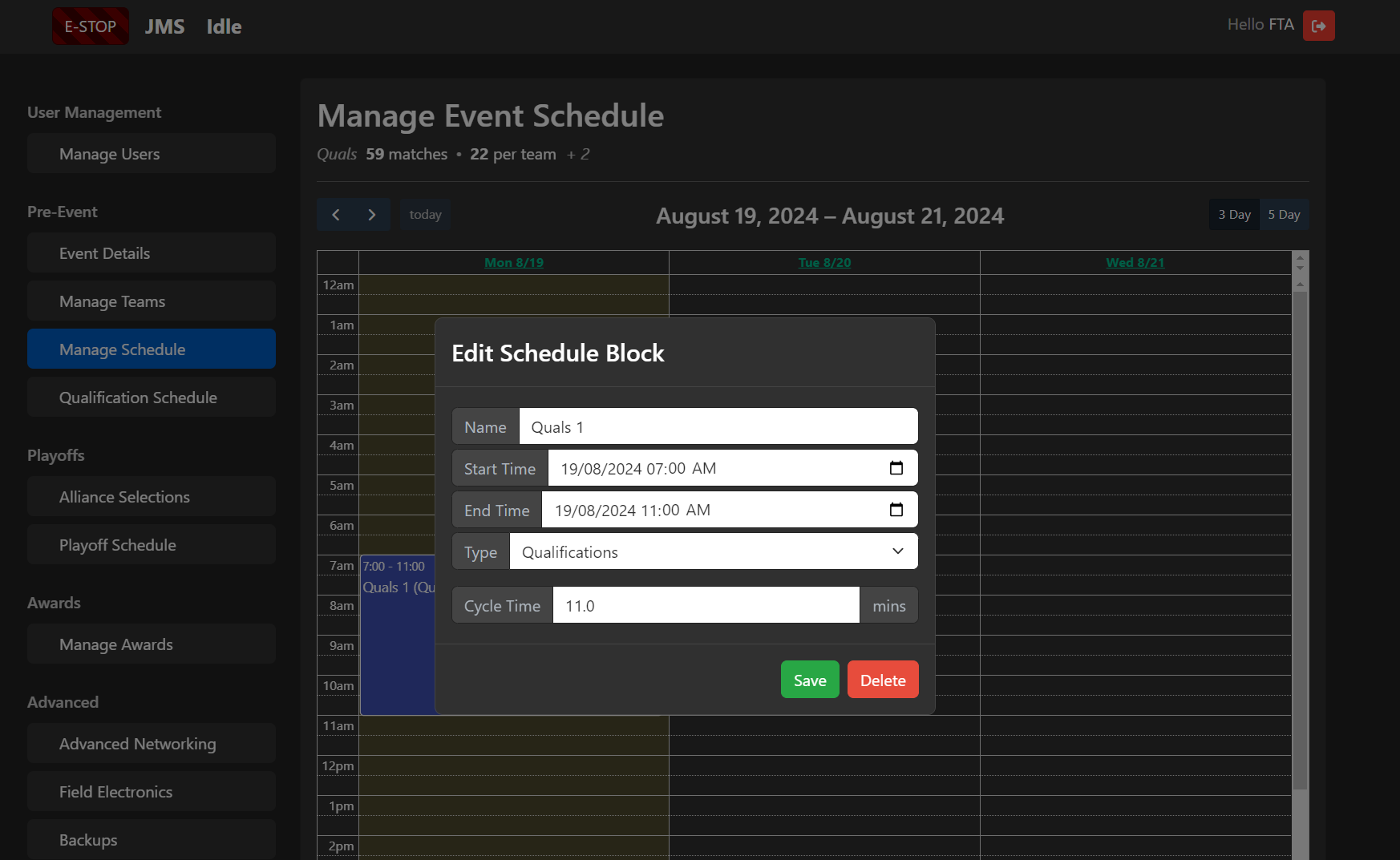This screenshot has width=1400, height=860.
Task: Switch to 3 Day view
Action: click(x=1234, y=215)
